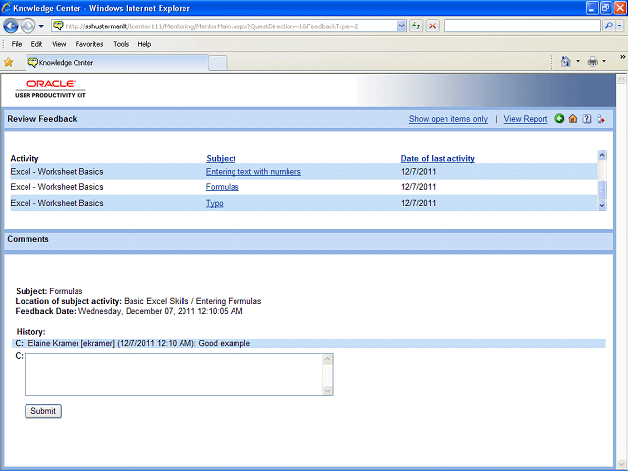628x471 pixels.
Task: Open the View Report link
Action: click(525, 119)
